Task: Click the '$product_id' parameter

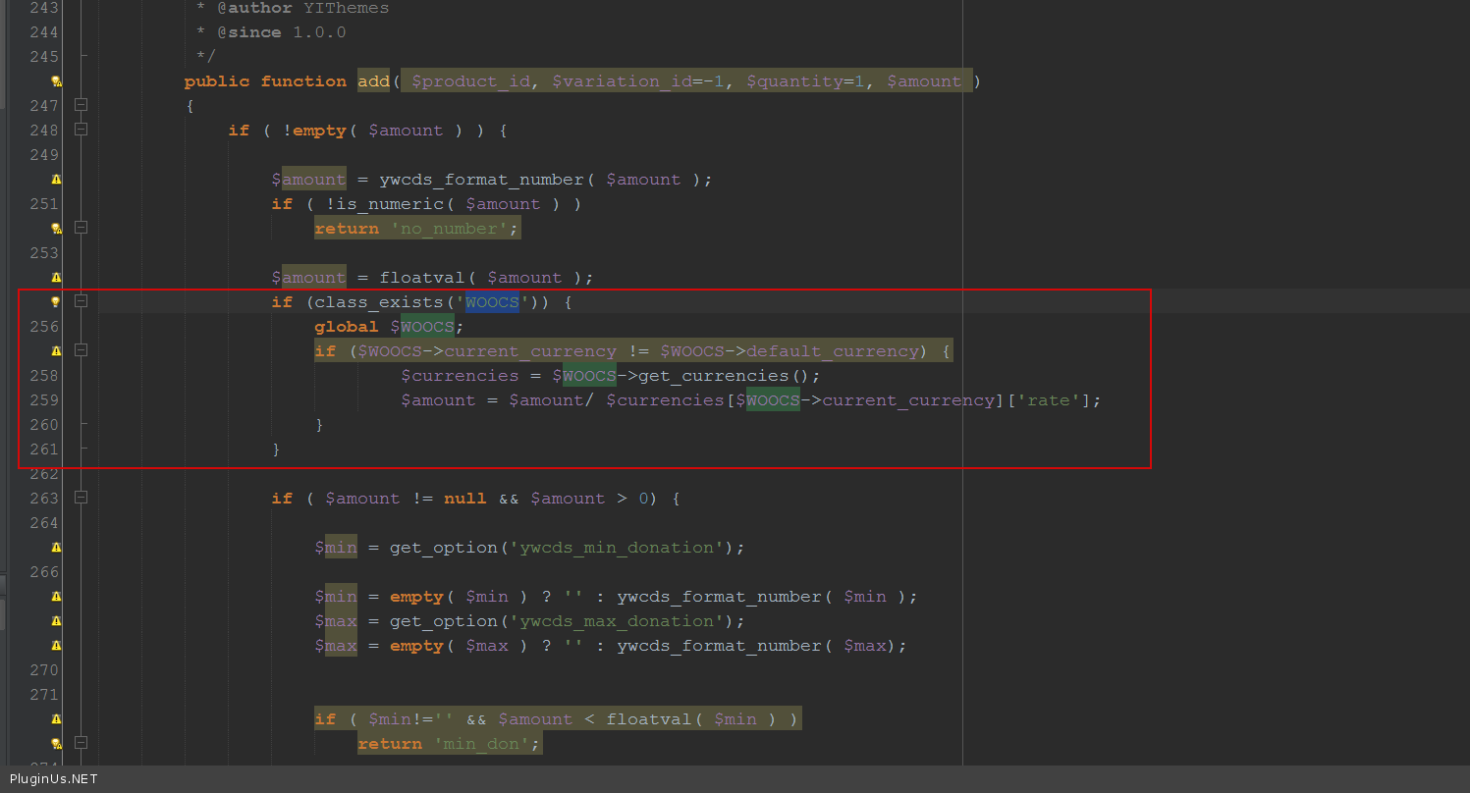Action: 471,81
